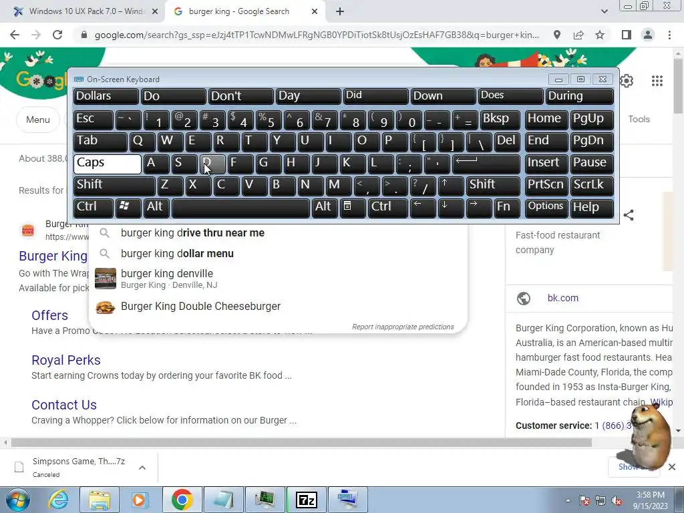
Task: Click the location pin icon in address bar
Action: coord(556,35)
